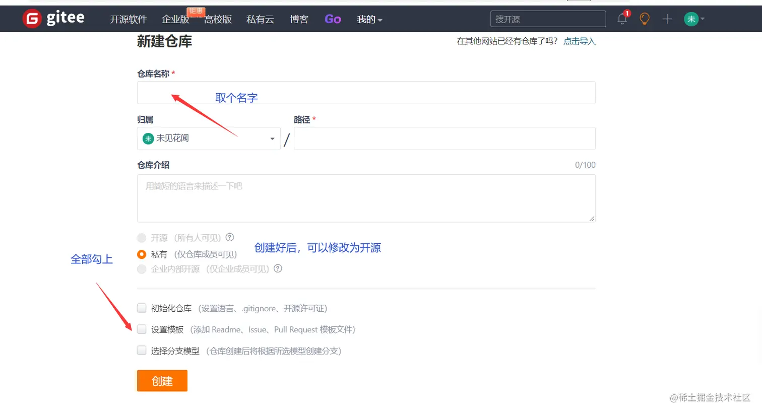The image size is (762, 414).
Task: Focus the 仓库名称 input field
Action: click(366, 93)
